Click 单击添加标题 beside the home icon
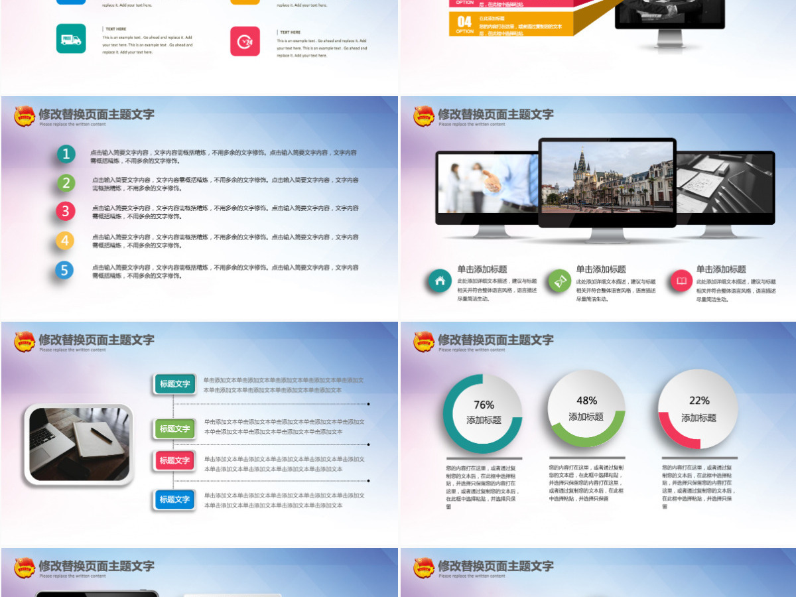 click(x=482, y=269)
